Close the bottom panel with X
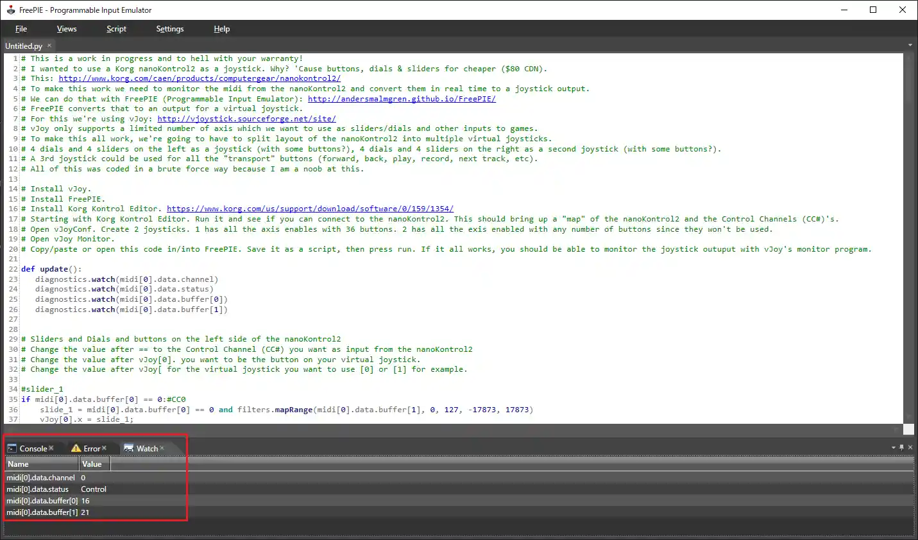The height and width of the screenshot is (540, 918). tap(910, 448)
